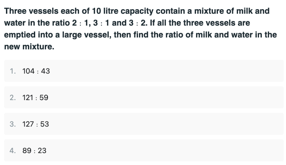Click the number label '4.' of fourth option
Image resolution: width=286 pixels, height=165 pixels.
pos(13,150)
